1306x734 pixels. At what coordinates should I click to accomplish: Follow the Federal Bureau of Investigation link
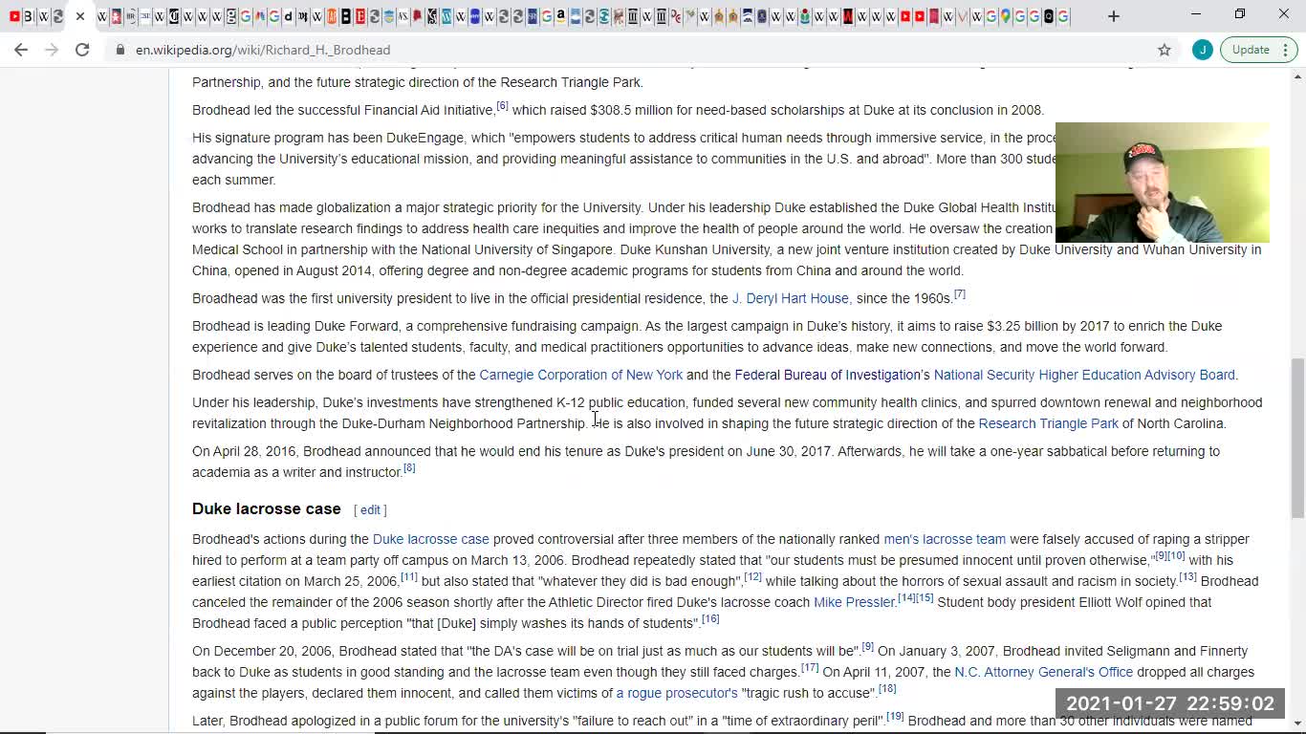pyautogui.click(x=828, y=375)
